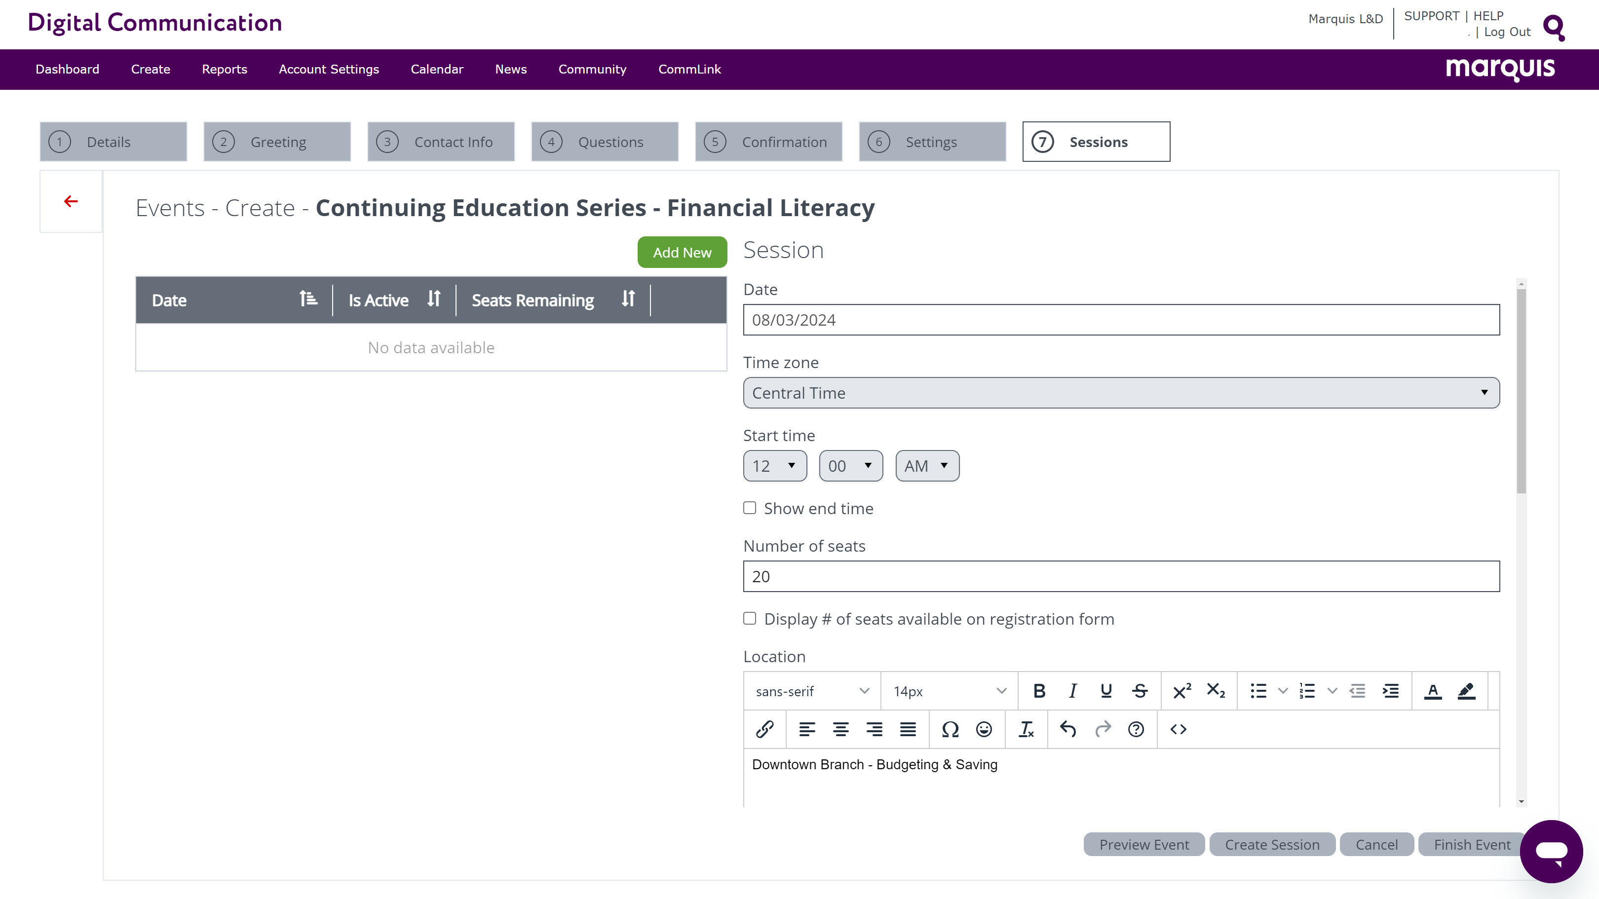Click the Number of seats field

point(1121,576)
